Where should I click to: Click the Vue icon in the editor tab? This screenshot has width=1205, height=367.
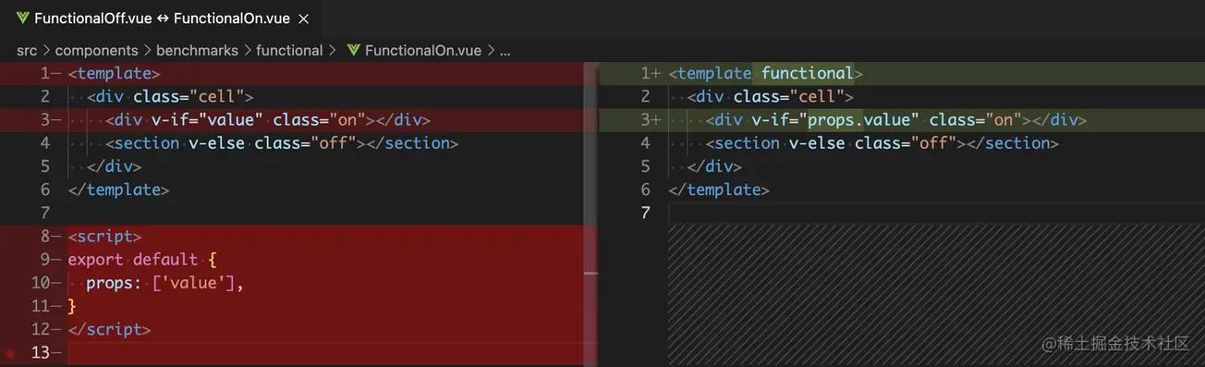tap(23, 18)
